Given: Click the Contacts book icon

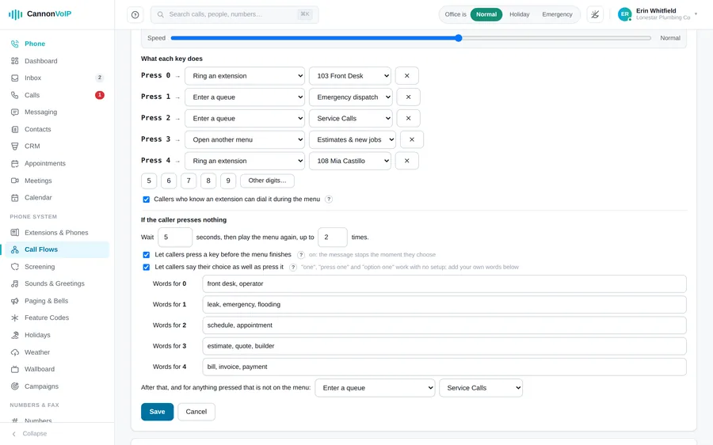Looking at the screenshot, I should [x=15, y=129].
